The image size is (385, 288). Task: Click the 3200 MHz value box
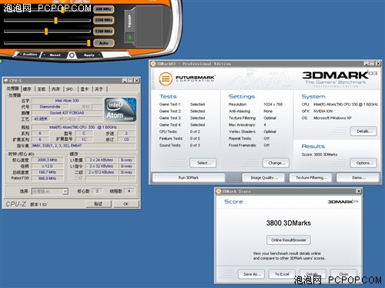[x=104, y=20]
